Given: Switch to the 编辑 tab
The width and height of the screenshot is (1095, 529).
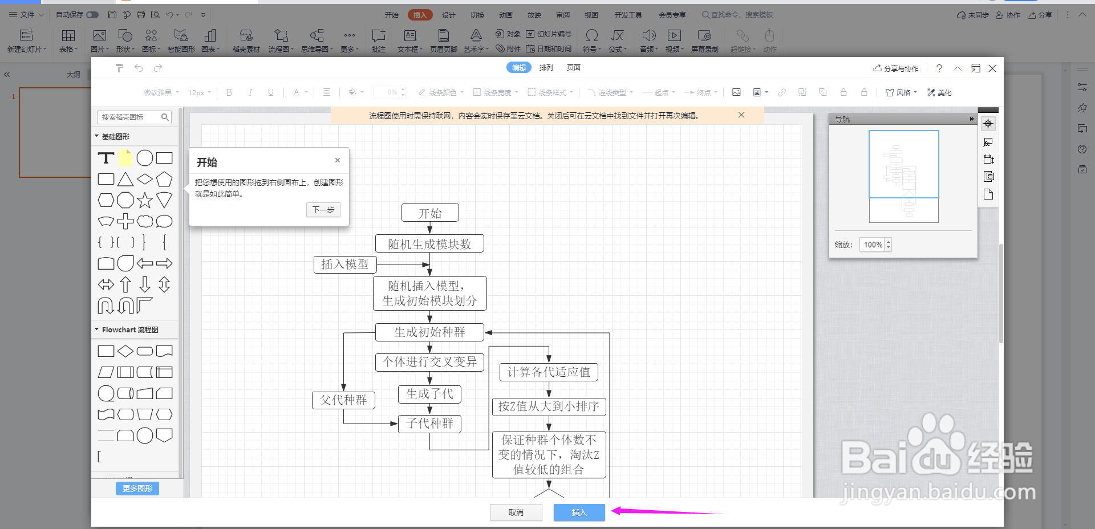Looking at the screenshot, I should tap(519, 68).
